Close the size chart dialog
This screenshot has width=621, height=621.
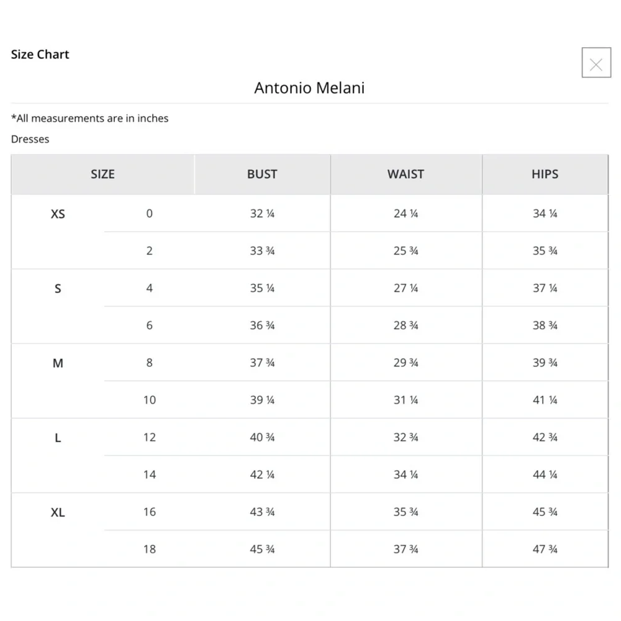[x=596, y=63]
